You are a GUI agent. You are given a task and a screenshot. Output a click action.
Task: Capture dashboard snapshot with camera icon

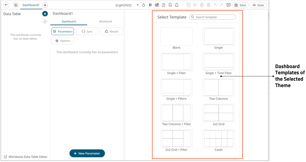pos(157,5)
